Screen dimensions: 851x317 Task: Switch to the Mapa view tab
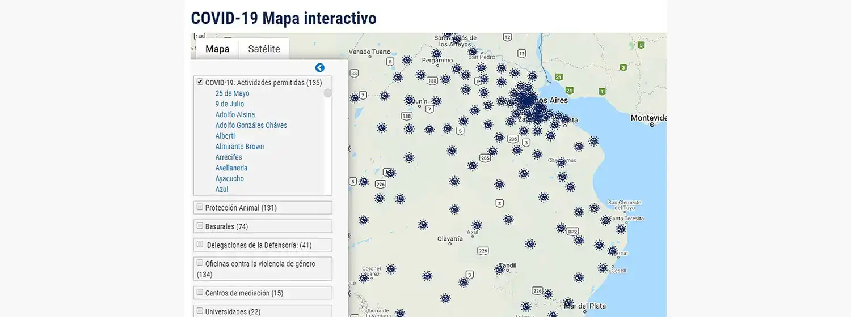(x=217, y=49)
